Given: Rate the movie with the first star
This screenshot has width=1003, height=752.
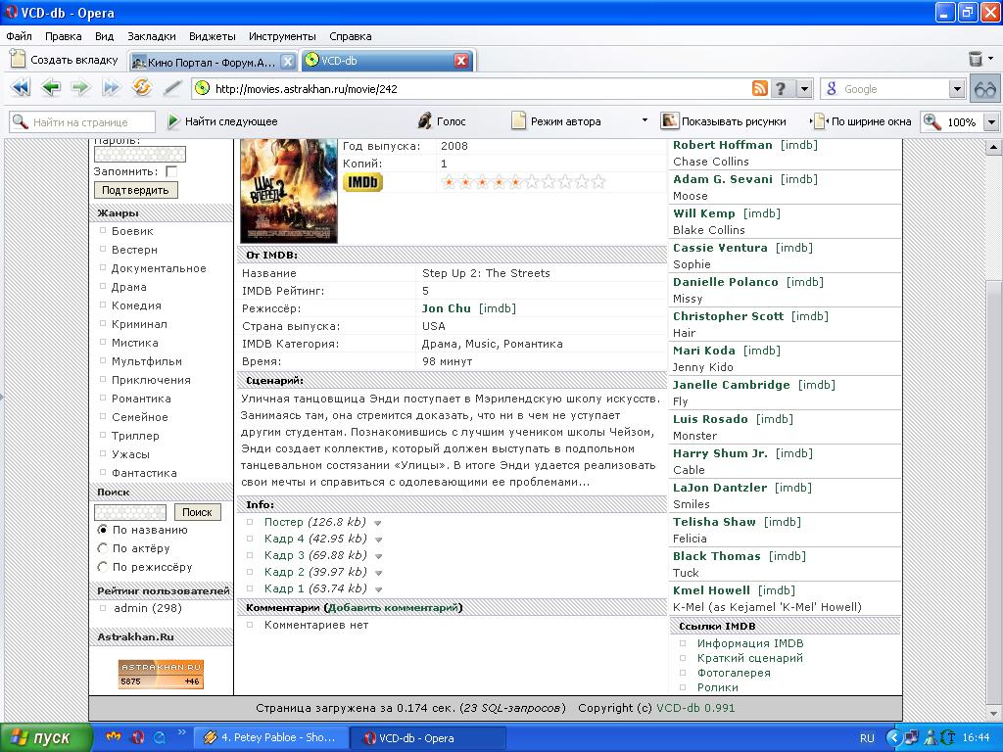Looking at the screenshot, I should click(449, 182).
